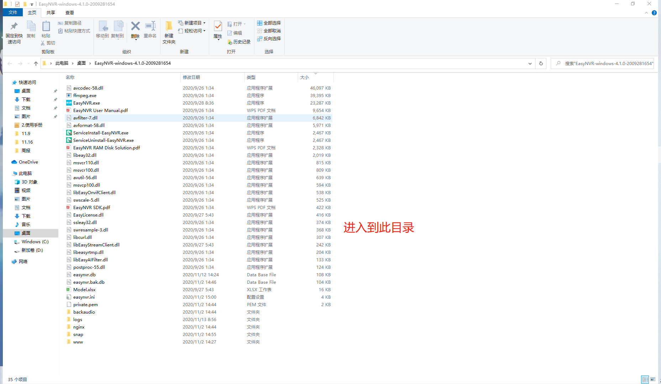Click the address bar history dropdown
This screenshot has width=661, height=384.
tap(530, 64)
